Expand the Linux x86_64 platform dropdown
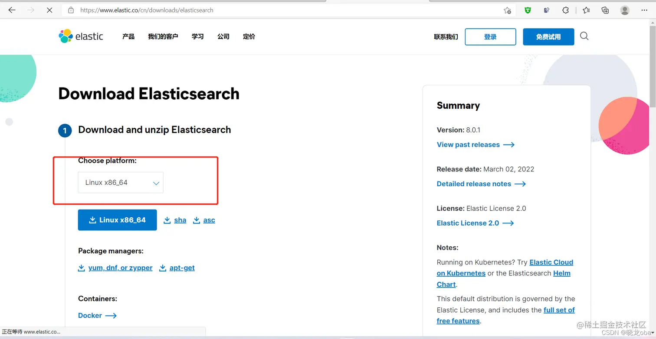The width and height of the screenshot is (656, 339). tap(121, 183)
